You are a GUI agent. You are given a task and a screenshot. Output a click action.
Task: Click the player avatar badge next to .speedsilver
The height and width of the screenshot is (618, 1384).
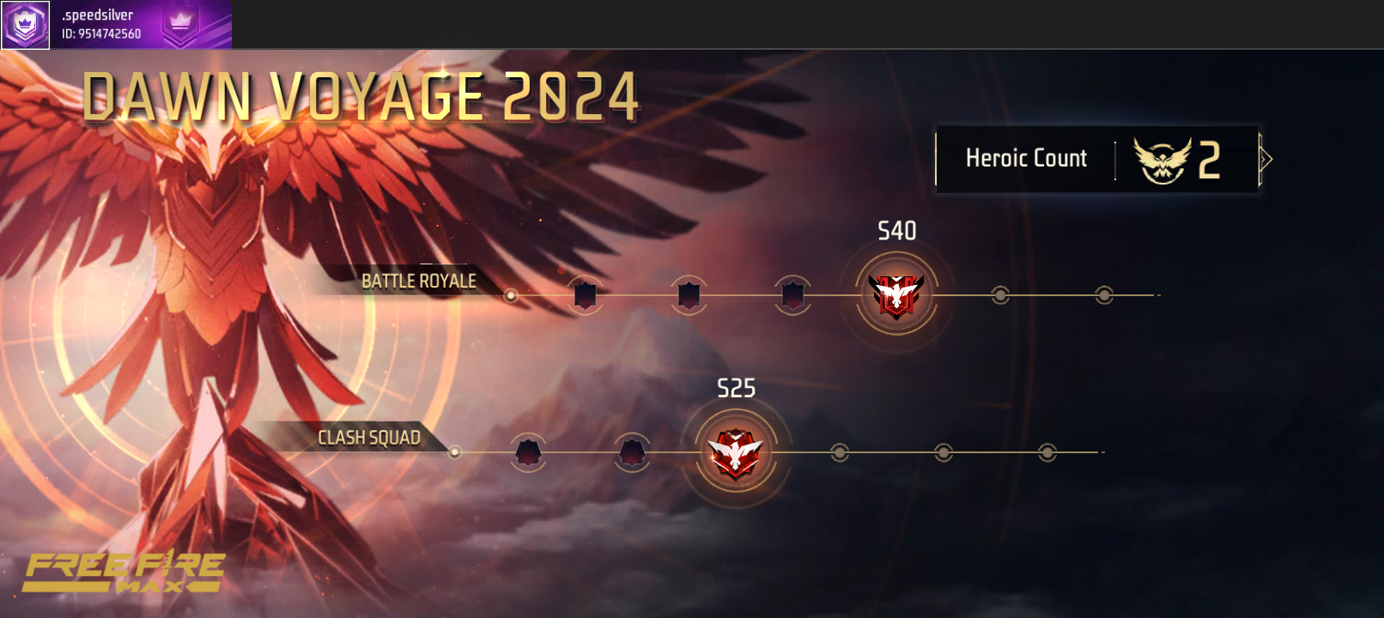click(x=25, y=25)
